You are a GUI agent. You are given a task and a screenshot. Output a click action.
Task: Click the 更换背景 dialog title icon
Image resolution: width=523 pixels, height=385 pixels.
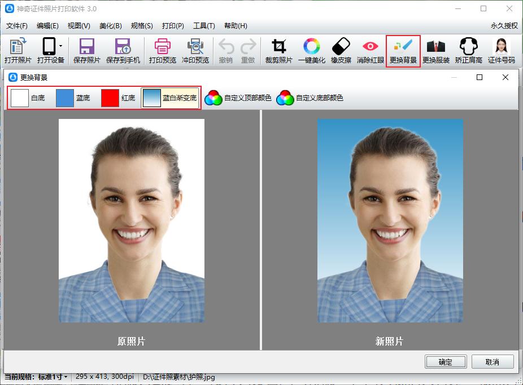pyautogui.click(x=12, y=77)
